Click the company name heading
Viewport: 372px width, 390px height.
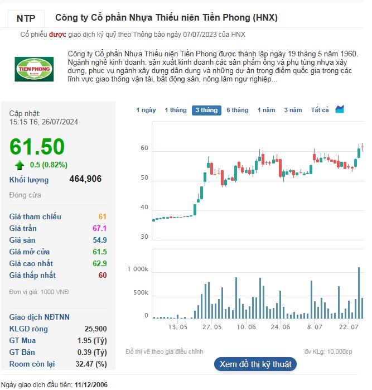[x=166, y=18]
